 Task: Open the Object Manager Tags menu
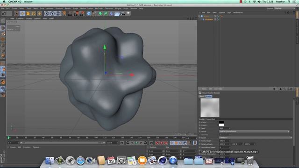(x=229, y=13)
